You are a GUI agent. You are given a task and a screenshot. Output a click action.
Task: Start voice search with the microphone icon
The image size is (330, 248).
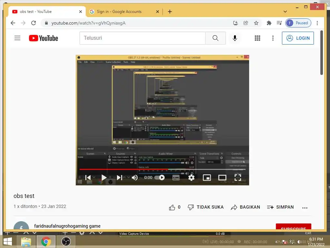(235, 38)
